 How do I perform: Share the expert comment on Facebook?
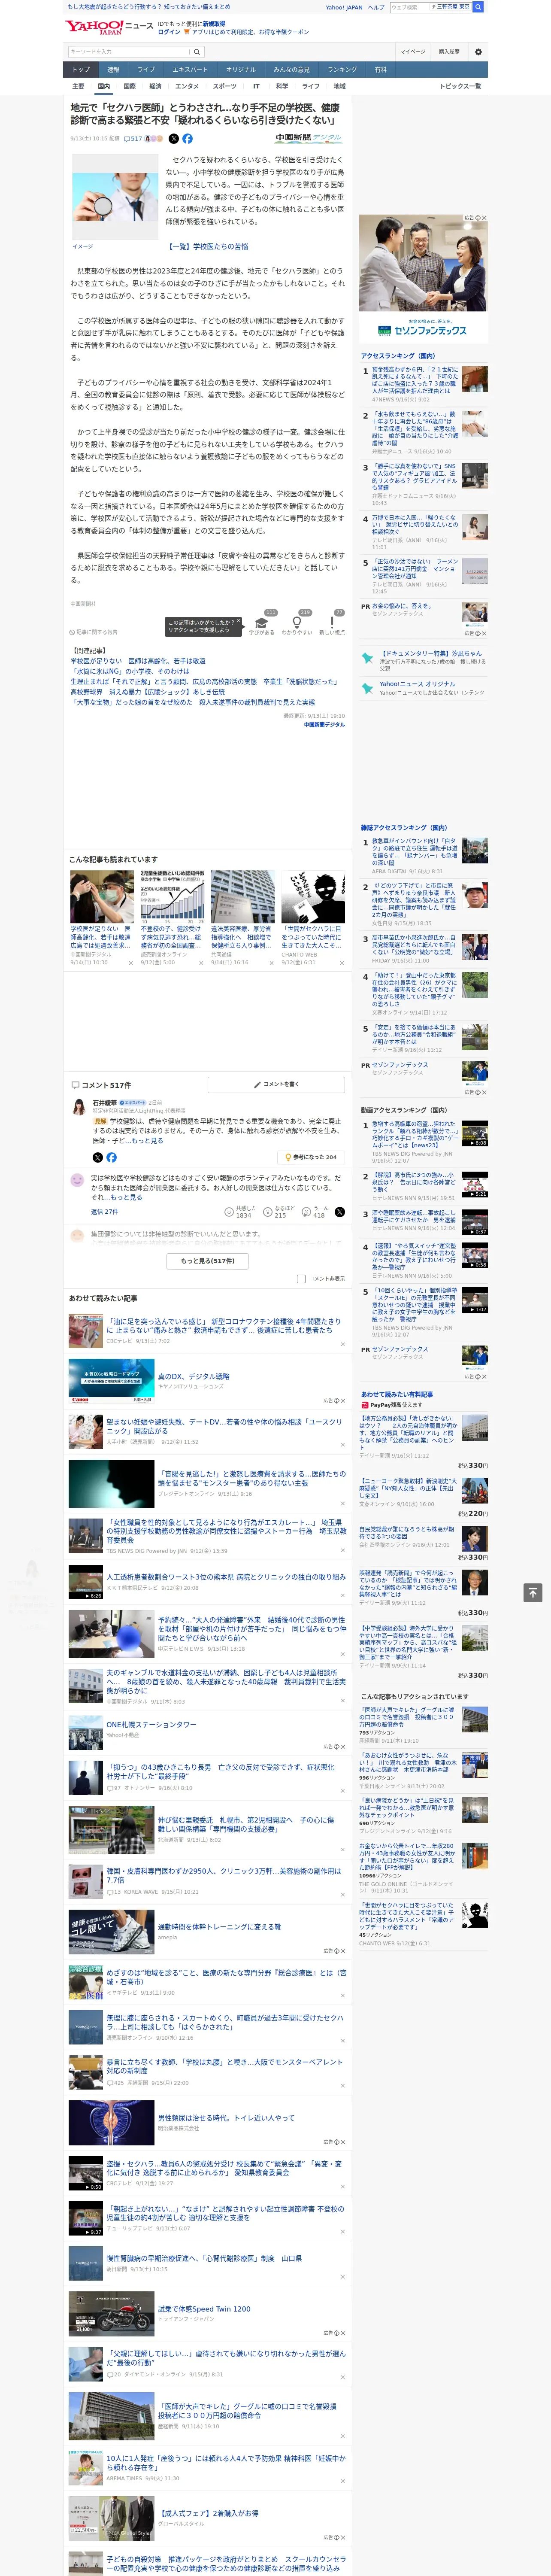pyautogui.click(x=111, y=1157)
